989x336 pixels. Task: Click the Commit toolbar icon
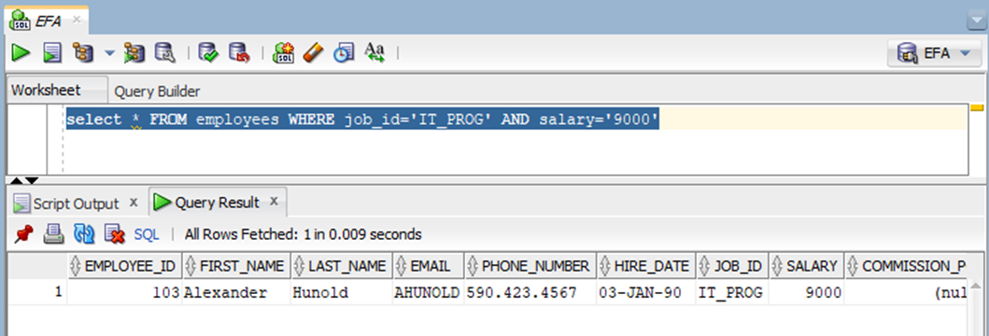point(208,53)
